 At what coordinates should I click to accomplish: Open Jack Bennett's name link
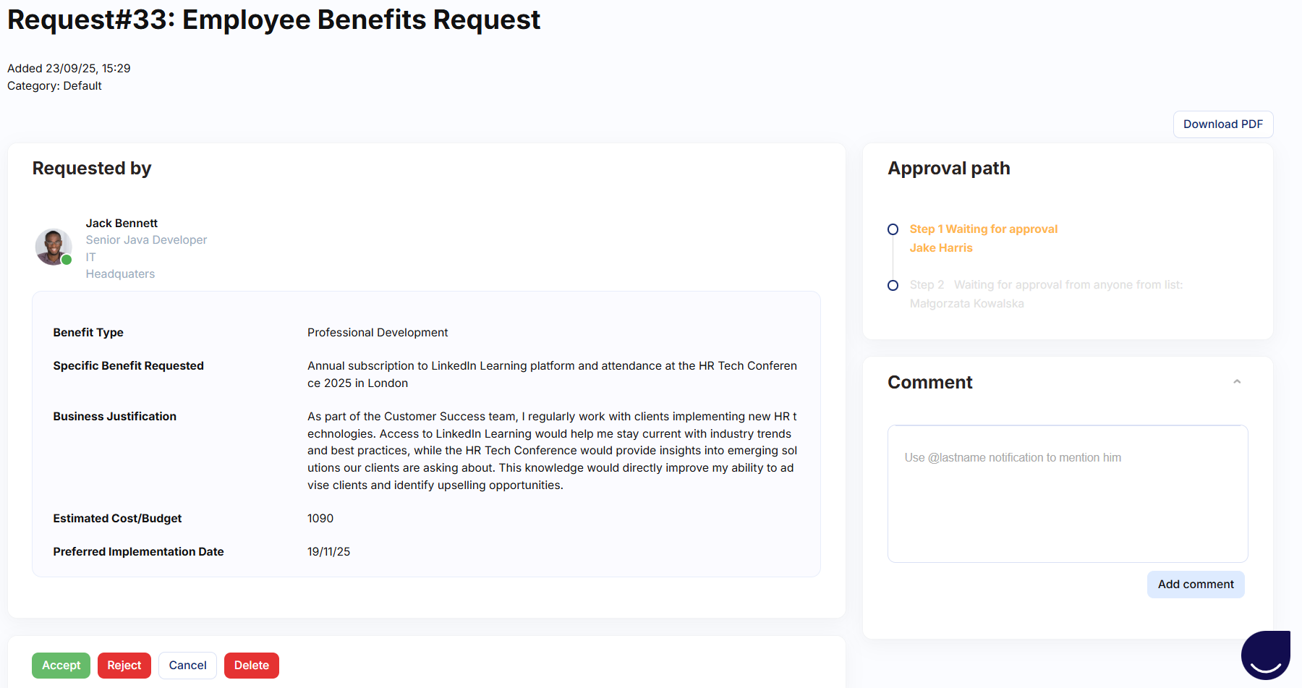[x=122, y=224]
